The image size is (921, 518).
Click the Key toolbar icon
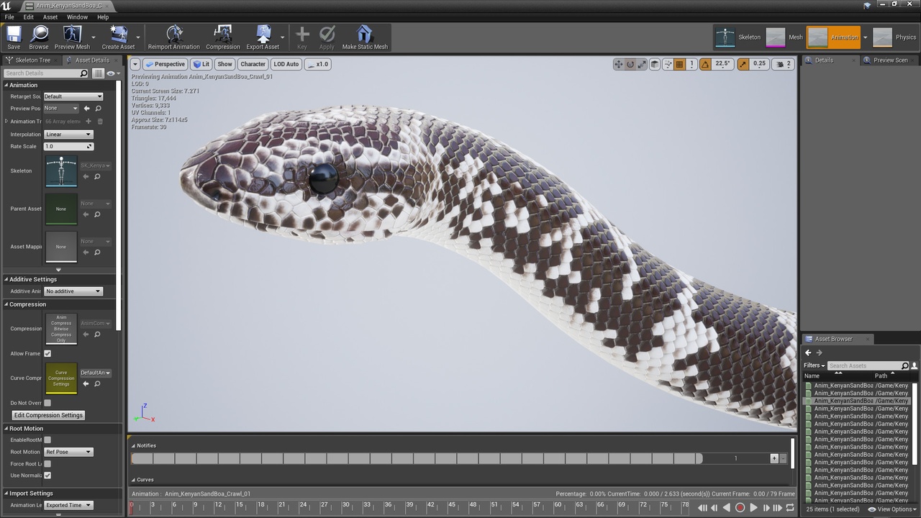tap(302, 37)
